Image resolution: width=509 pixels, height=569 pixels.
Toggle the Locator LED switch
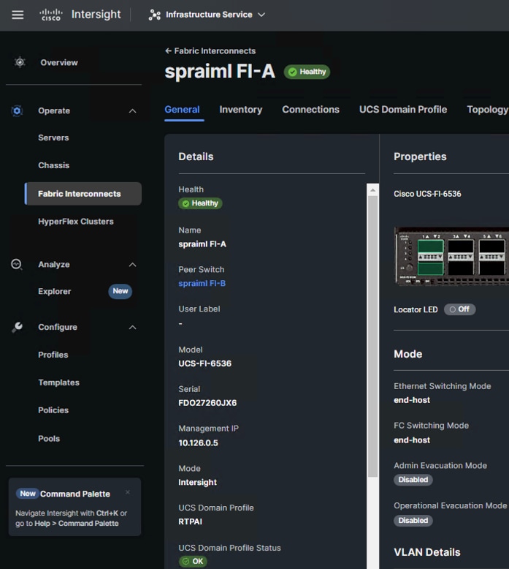(460, 309)
